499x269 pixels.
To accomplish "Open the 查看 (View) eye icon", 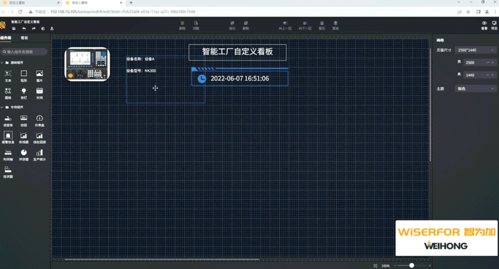I will (485, 24).
